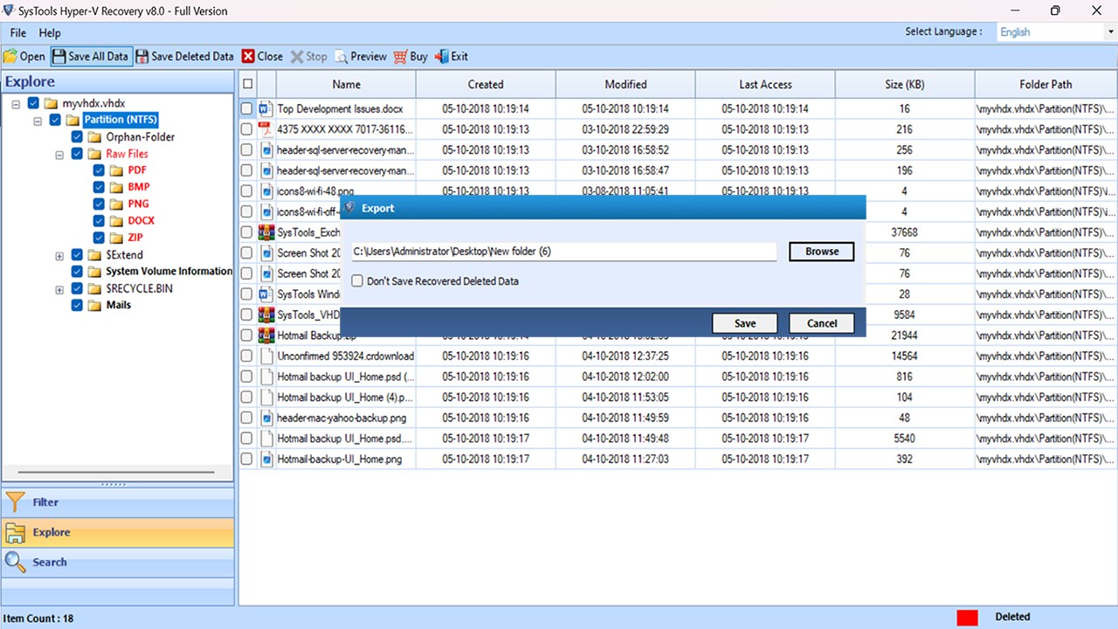
Task: Click the export destination path field
Action: (x=563, y=252)
